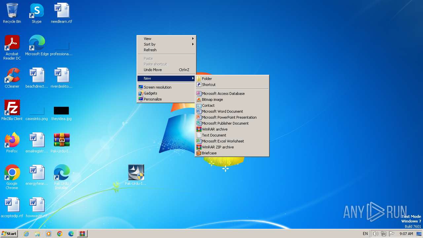Open WinRAR taskbar button
Screen dimensions: 423x238
(82, 234)
